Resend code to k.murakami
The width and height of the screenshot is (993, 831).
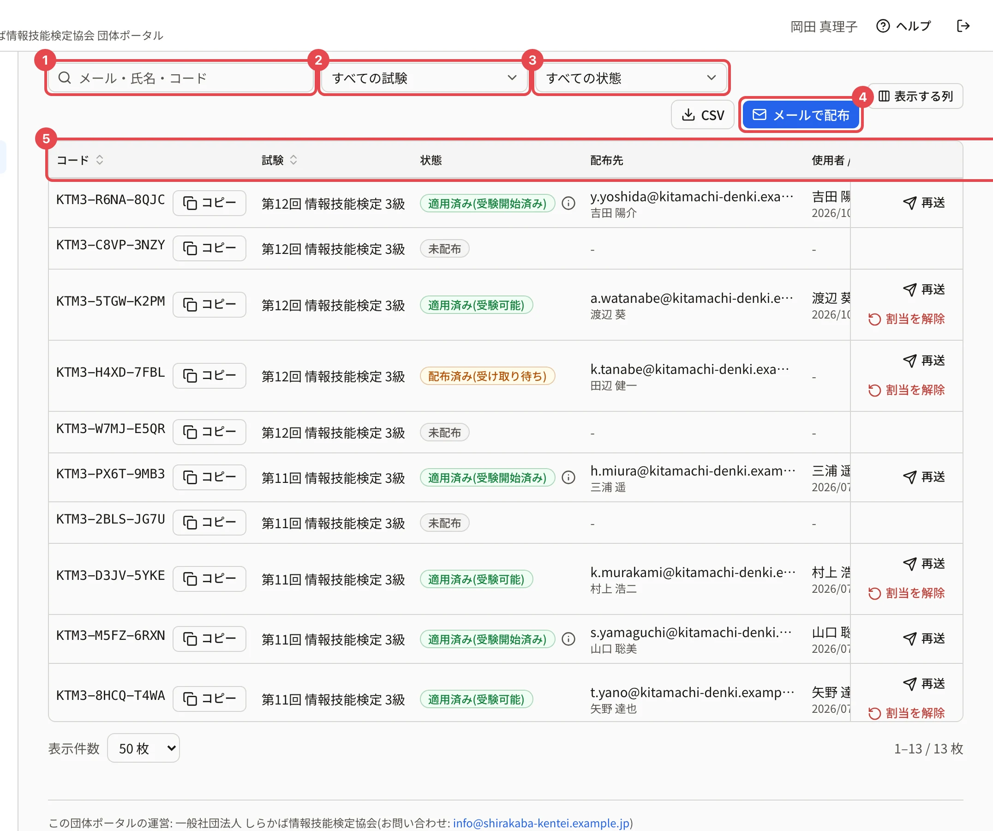pyautogui.click(x=924, y=564)
